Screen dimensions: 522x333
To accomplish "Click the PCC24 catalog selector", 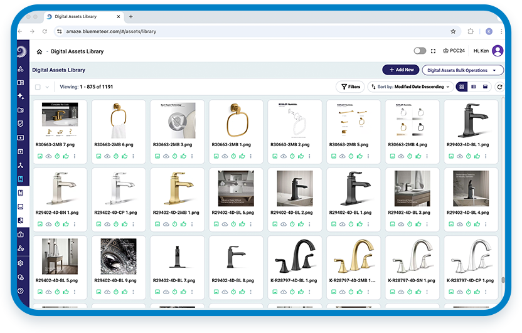I will tap(454, 51).
